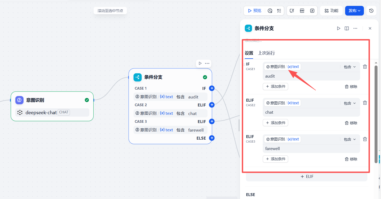Image resolution: width=381 pixels, height=199 pixels.
Task: Delete the farewell condition with trash icon
Action: click(365, 139)
